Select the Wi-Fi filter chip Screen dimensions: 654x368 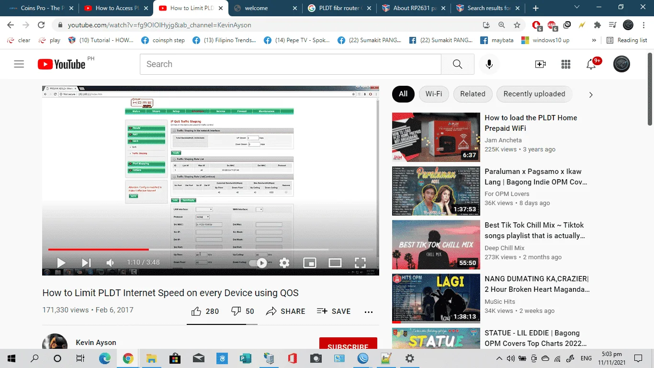coord(434,94)
